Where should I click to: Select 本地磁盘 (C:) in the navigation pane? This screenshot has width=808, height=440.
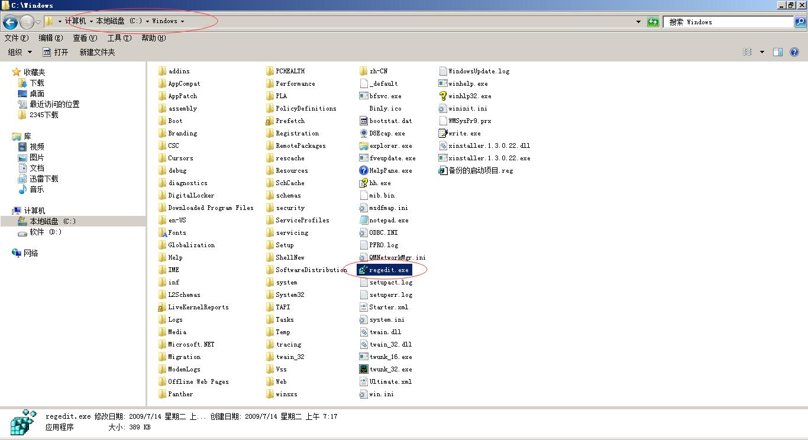click(x=53, y=221)
